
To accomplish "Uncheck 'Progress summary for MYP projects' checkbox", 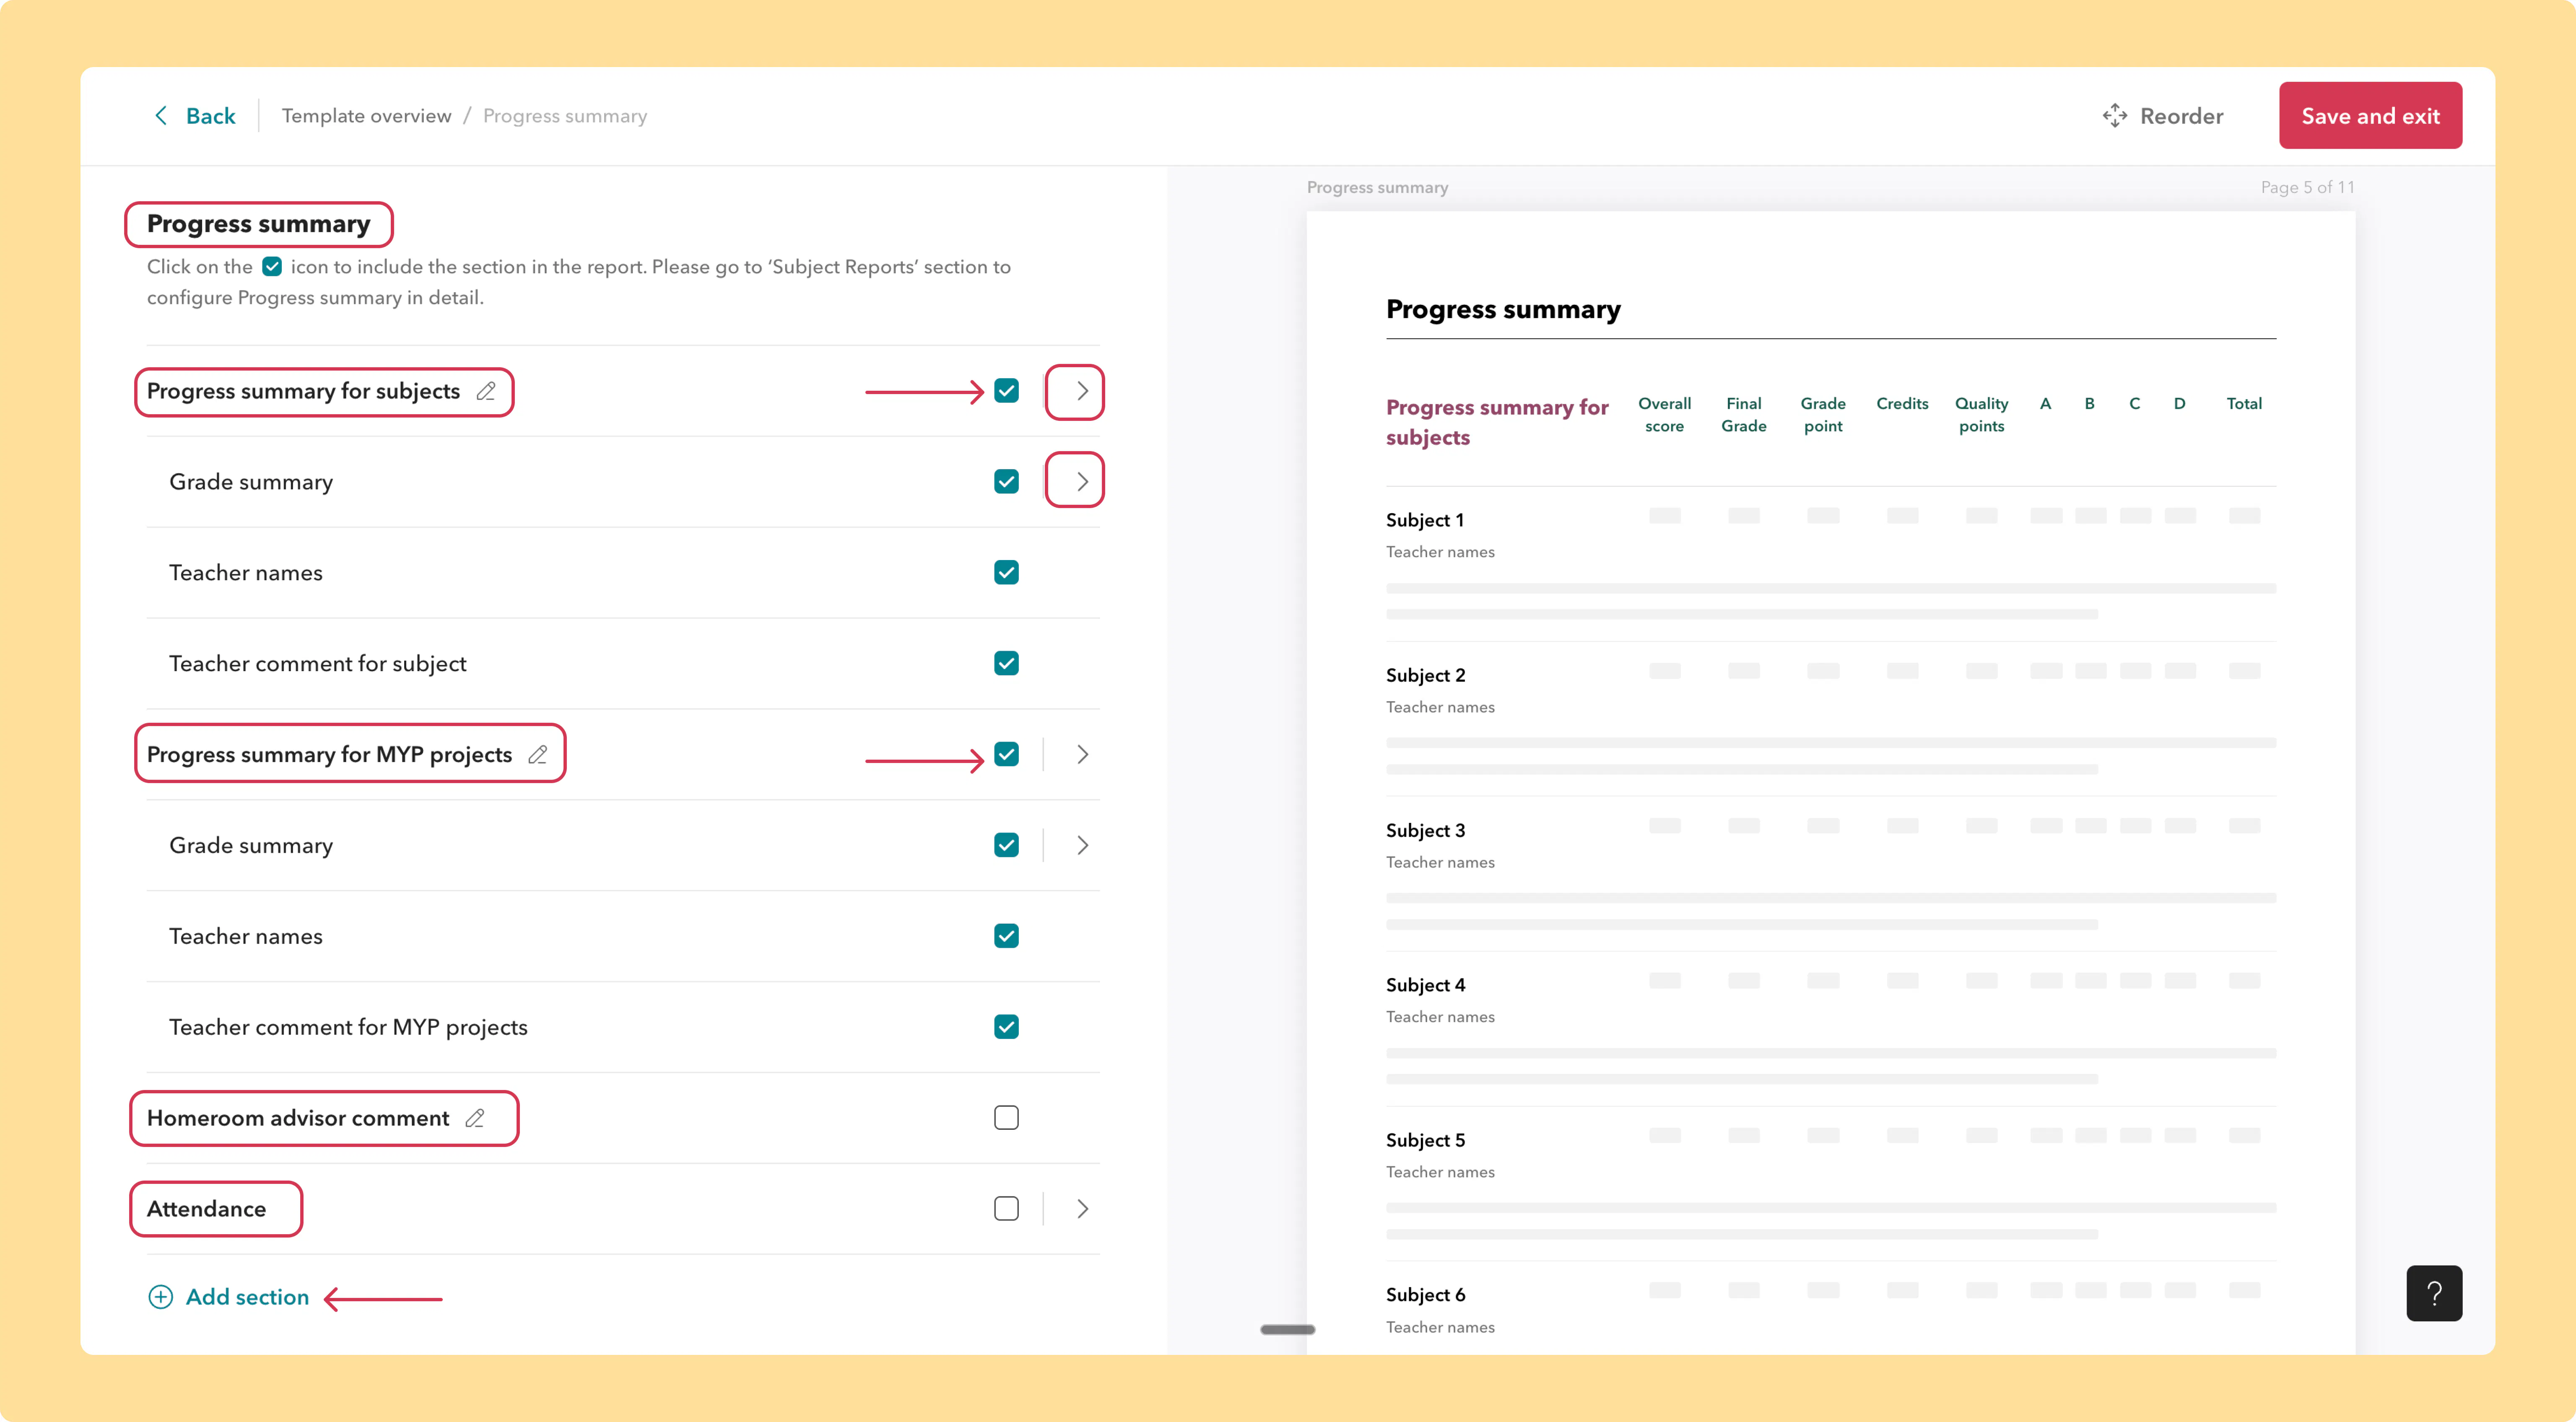I will tap(1006, 754).
